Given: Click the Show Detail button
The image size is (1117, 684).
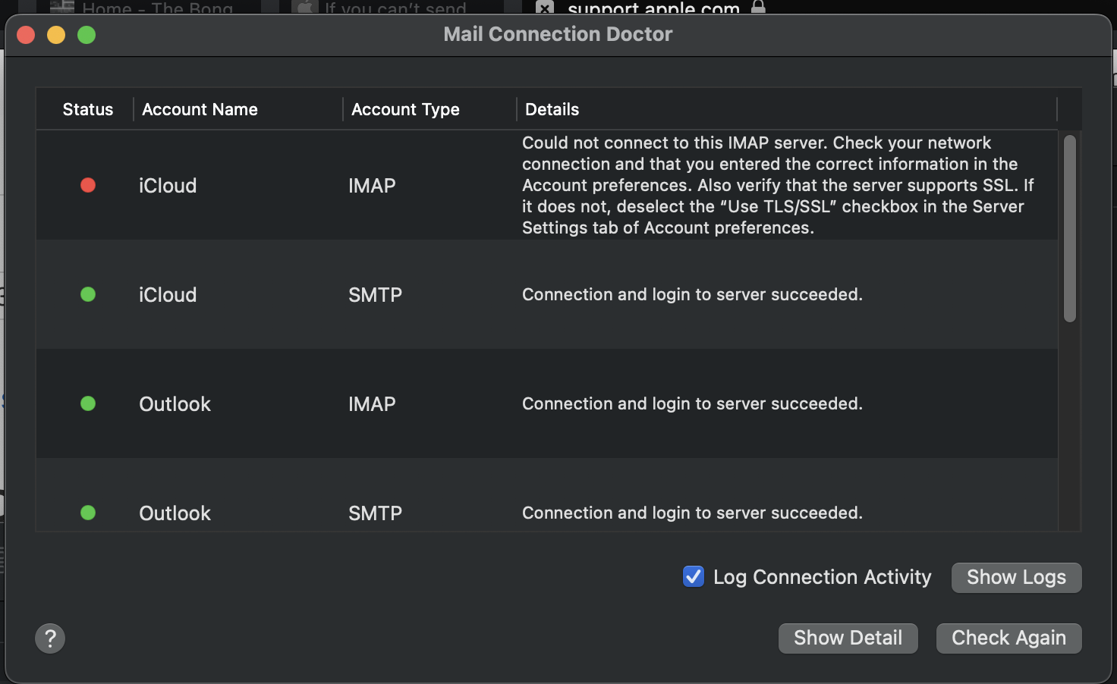Looking at the screenshot, I should [848, 639].
